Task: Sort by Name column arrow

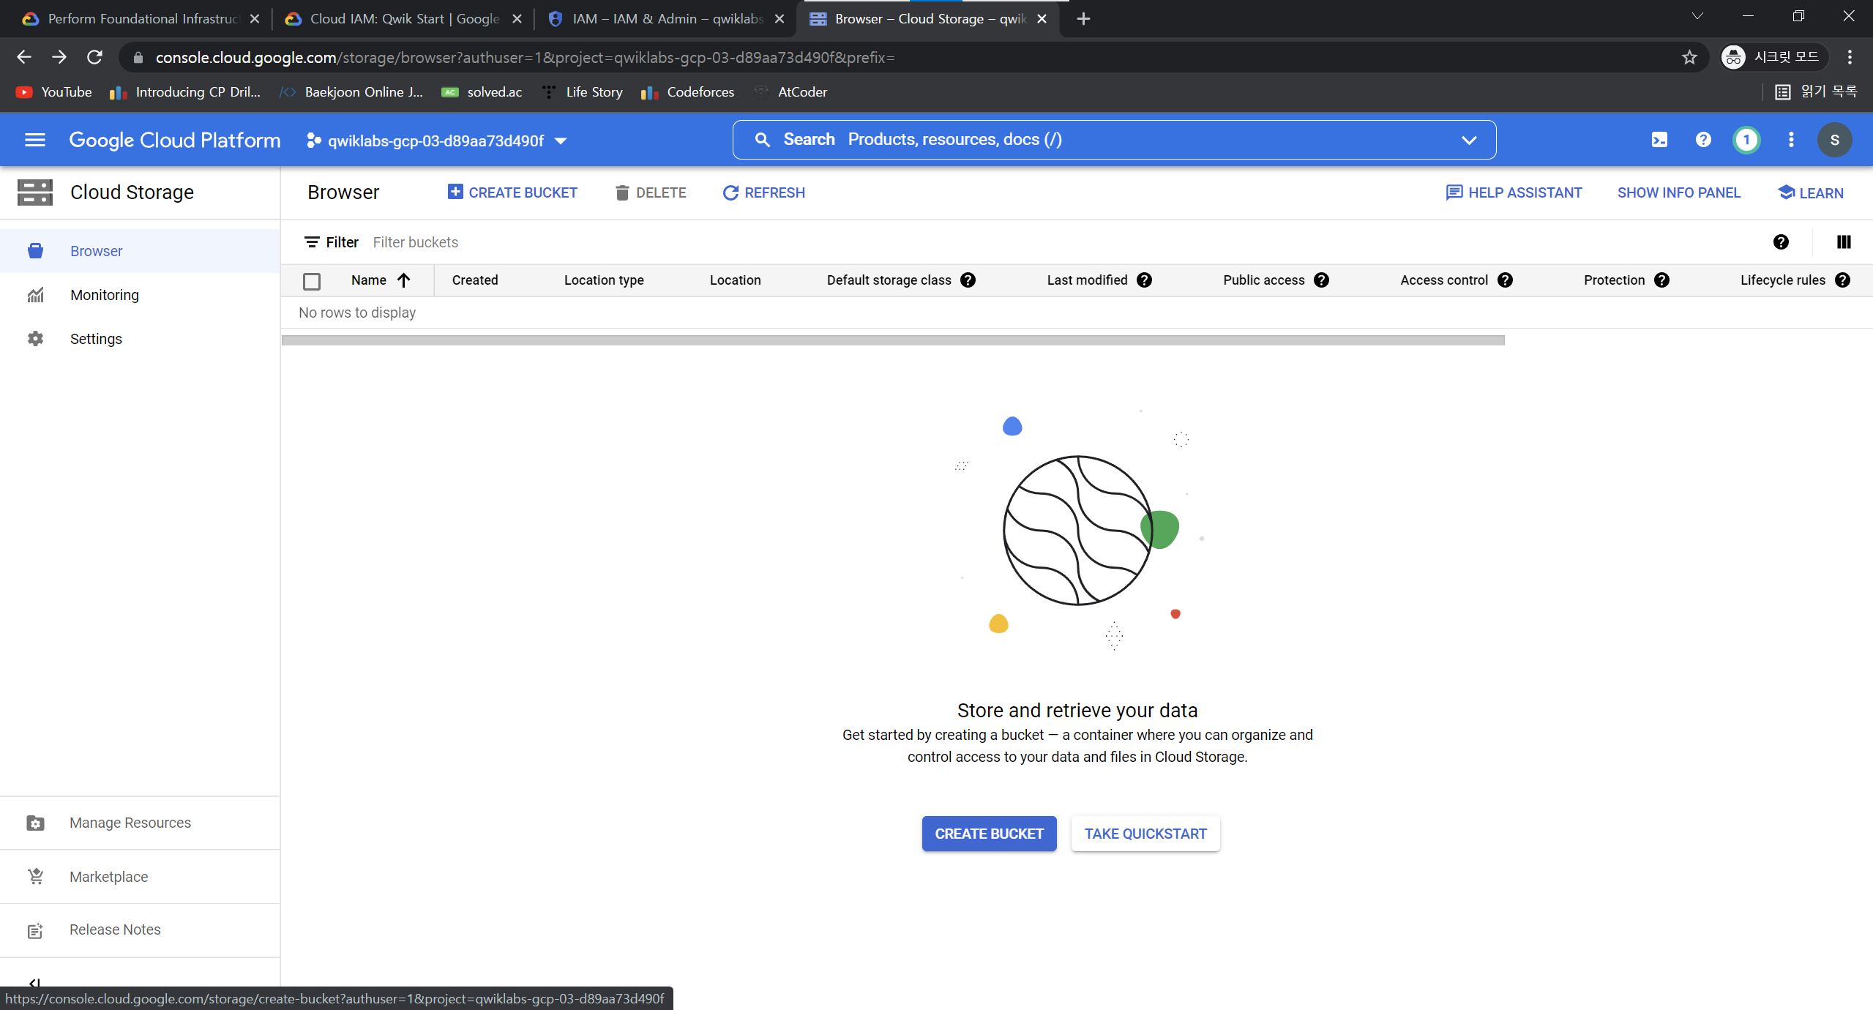Action: [x=403, y=280]
